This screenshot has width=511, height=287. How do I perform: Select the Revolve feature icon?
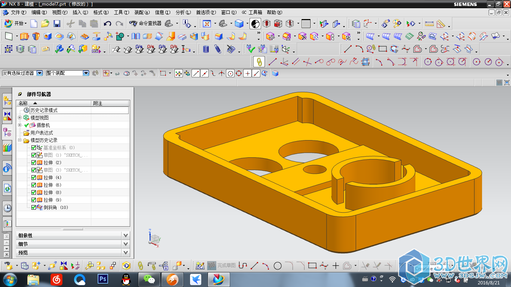click(36, 36)
